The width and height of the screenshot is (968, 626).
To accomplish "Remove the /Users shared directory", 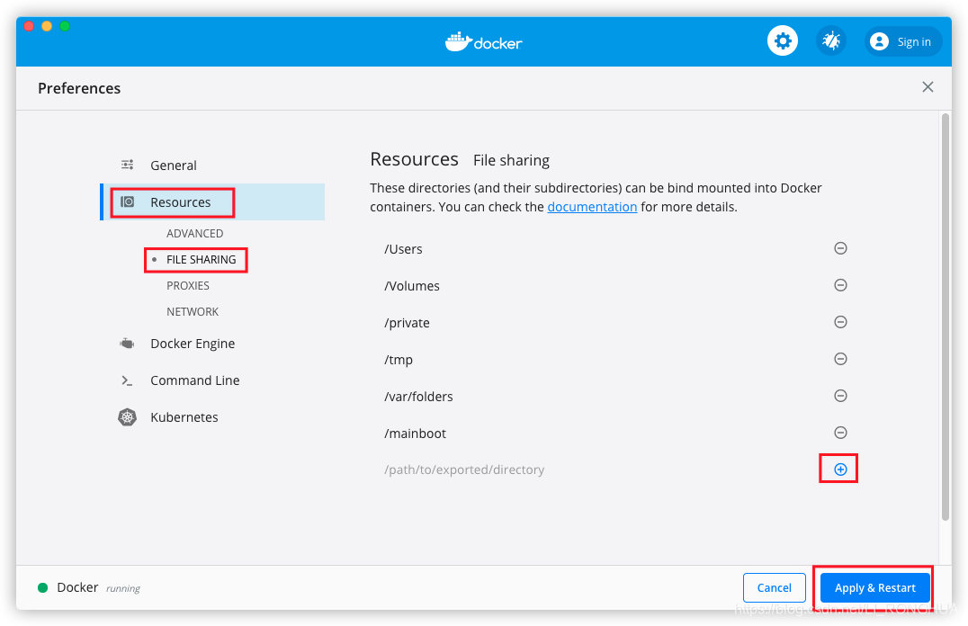I will pos(840,248).
